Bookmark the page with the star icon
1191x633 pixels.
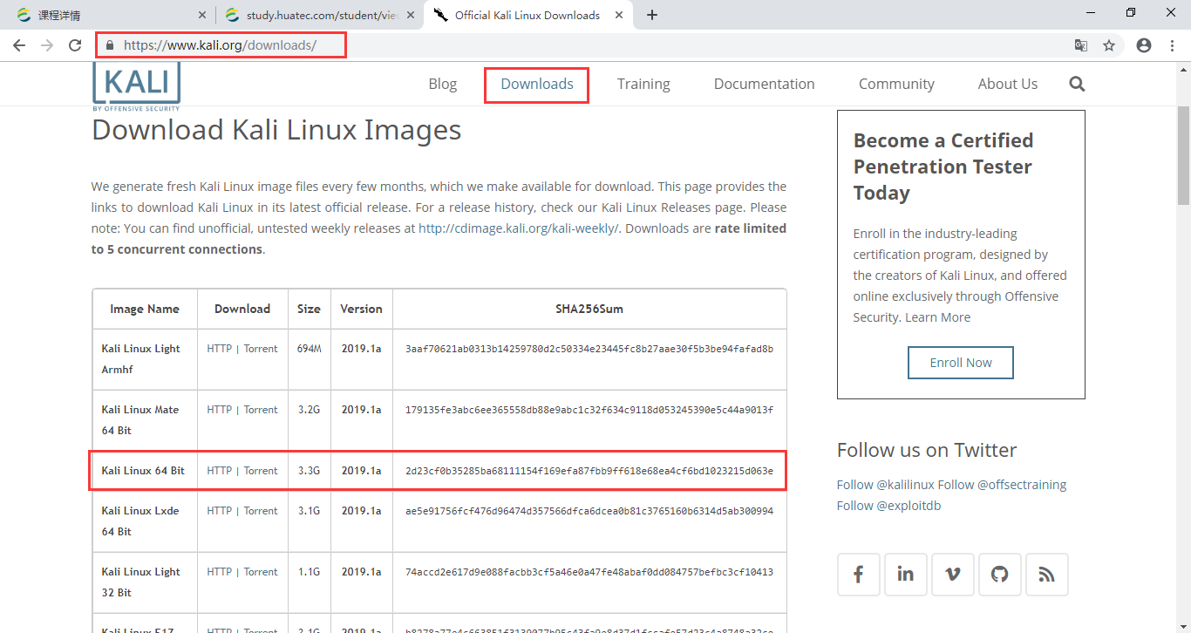pyautogui.click(x=1109, y=44)
